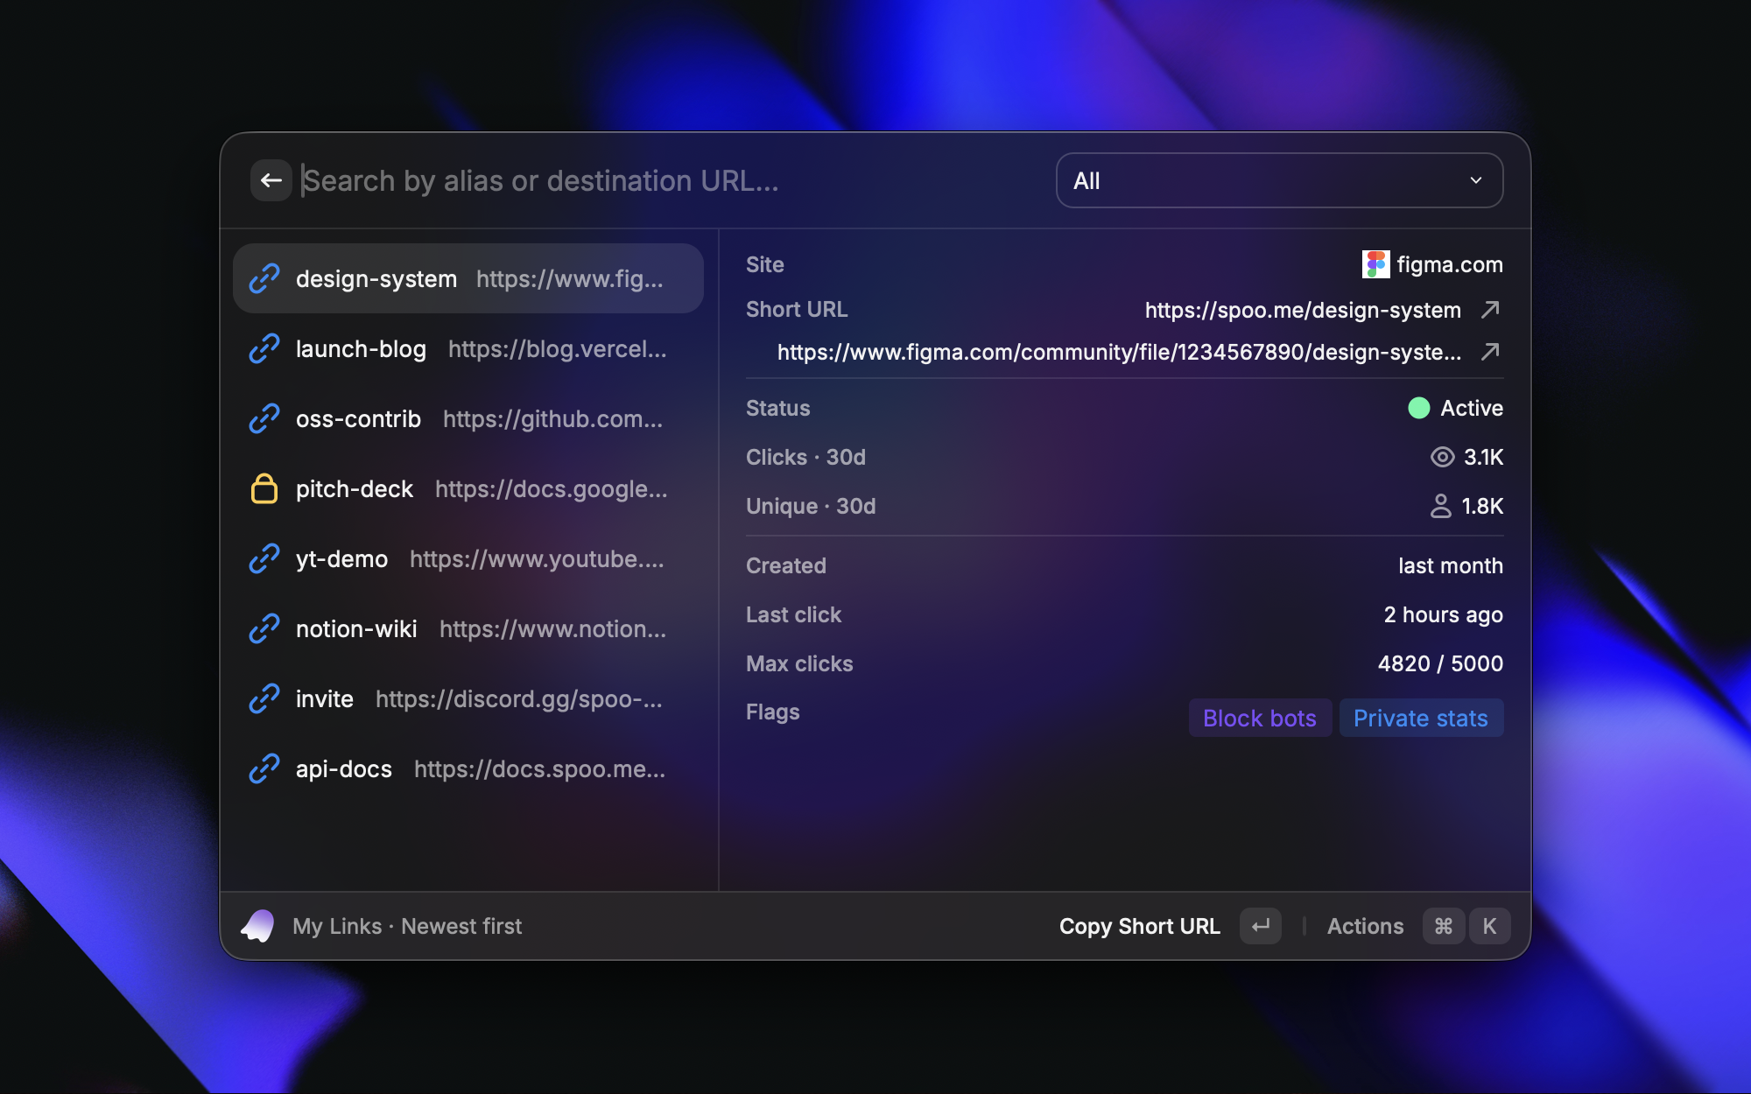
Task: Click My Links · Newest first label
Action: tap(407, 926)
